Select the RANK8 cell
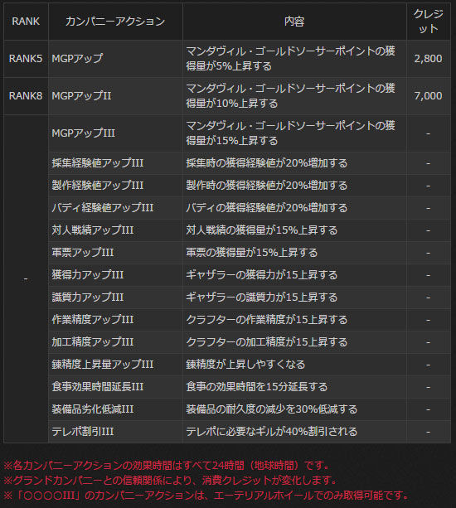Viewport: 456px width, 508px height. coord(26,96)
